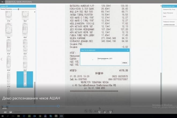The height and width of the screenshot is (118, 177).
Task: Mute the video with the speaker icon
Action: point(5,112)
